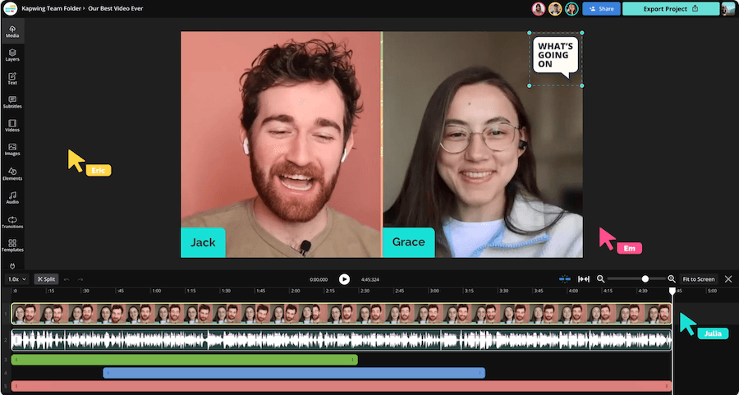Click the timeline zoom slider handle
Viewport: 739px width, 395px height.
click(x=645, y=279)
